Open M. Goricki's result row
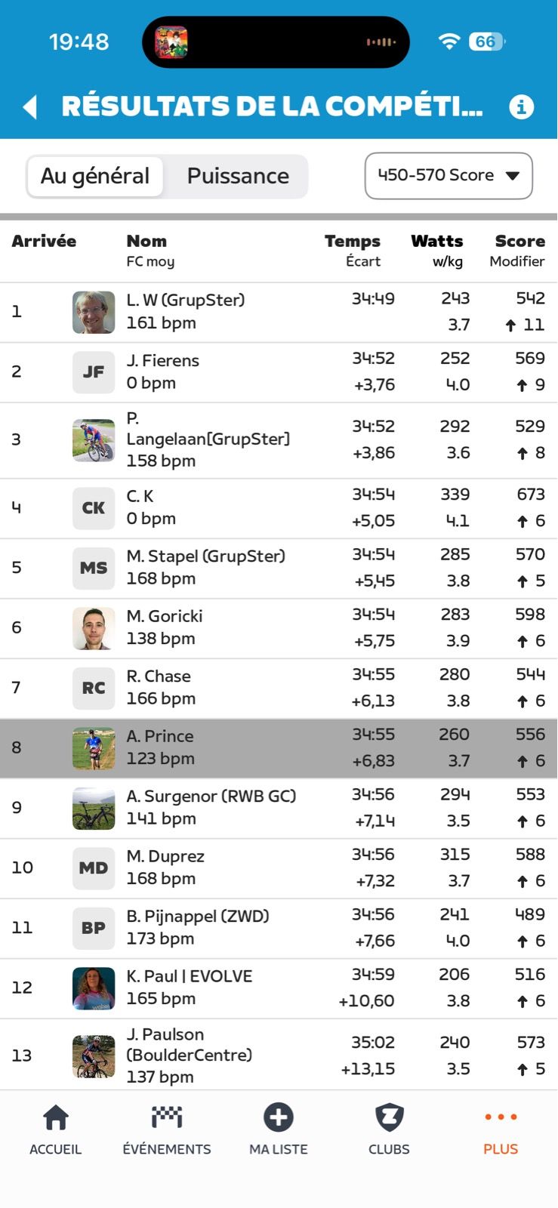Image resolution: width=558 pixels, height=1208 pixels. pyautogui.click(x=279, y=627)
